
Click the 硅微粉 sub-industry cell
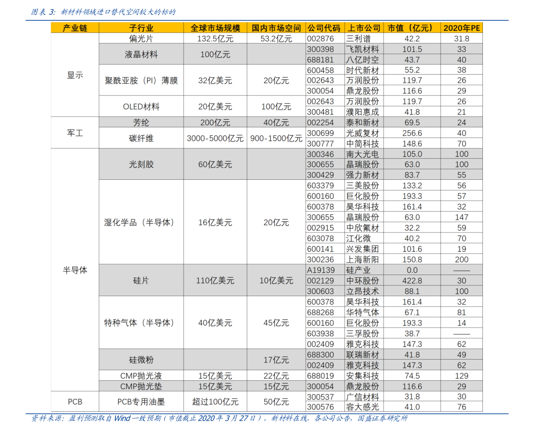(141, 360)
